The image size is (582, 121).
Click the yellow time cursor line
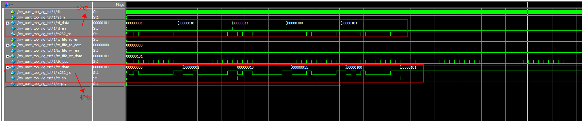527,62
